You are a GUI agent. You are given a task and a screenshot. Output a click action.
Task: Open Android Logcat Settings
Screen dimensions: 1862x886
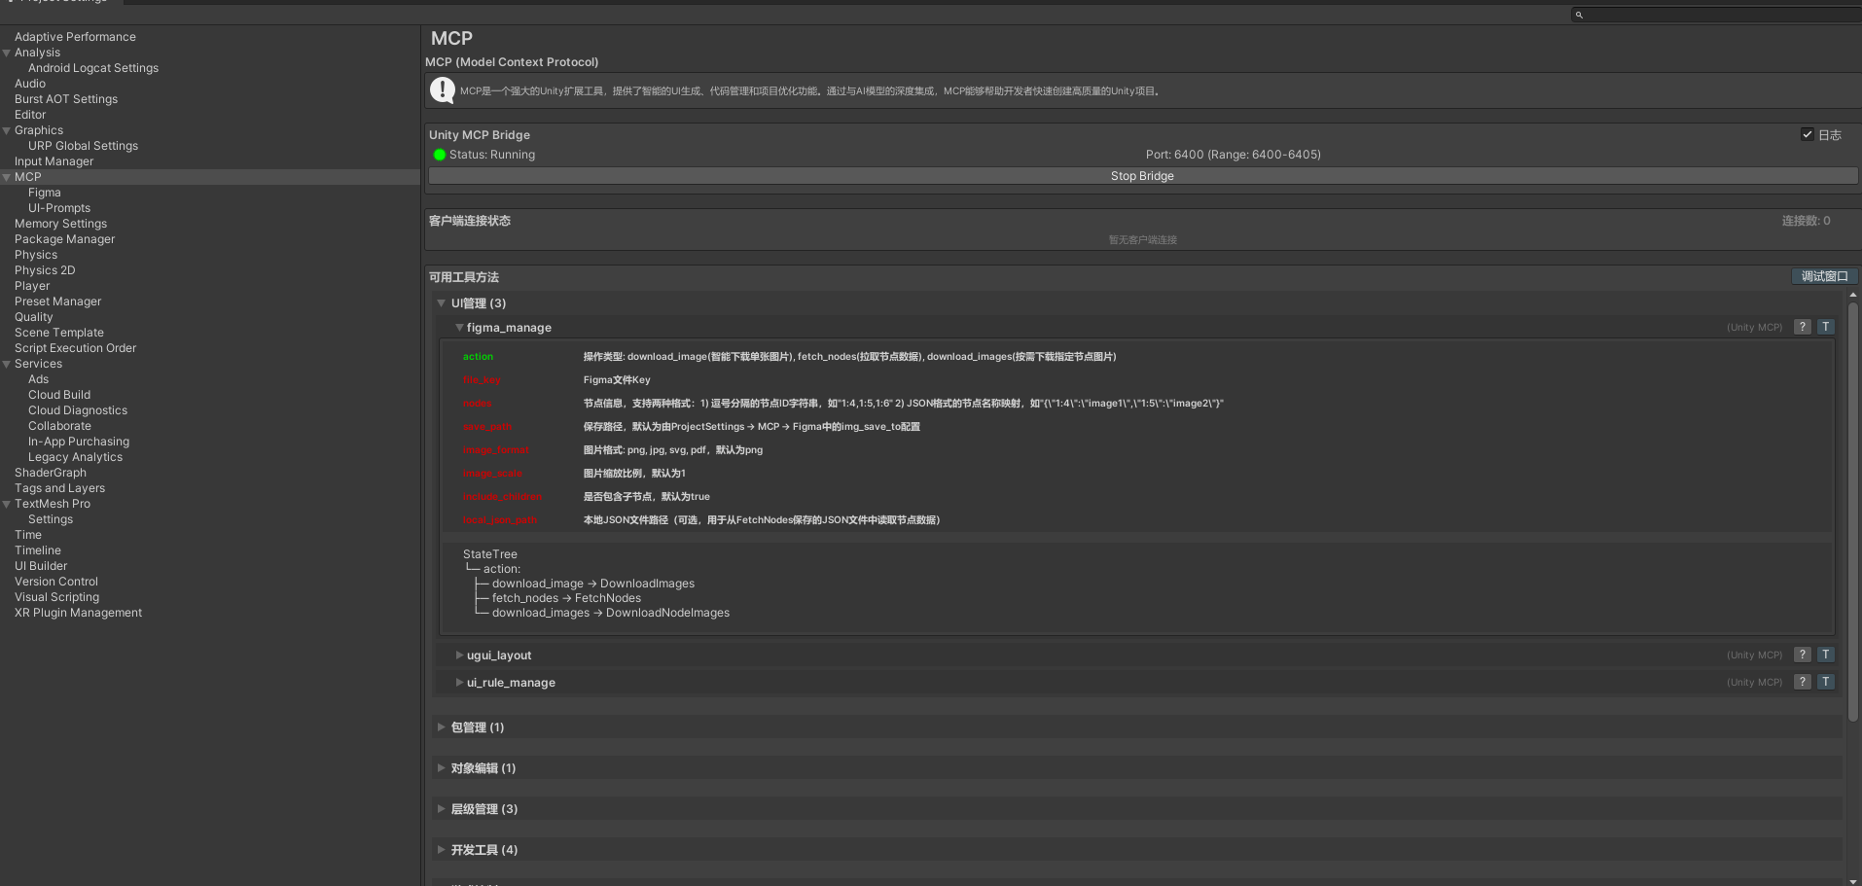(x=93, y=68)
